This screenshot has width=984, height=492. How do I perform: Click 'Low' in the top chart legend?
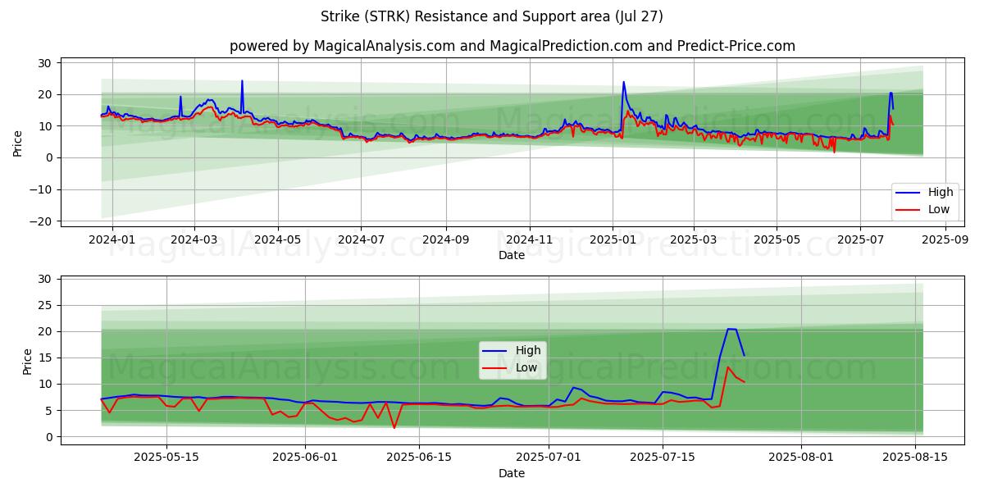(x=939, y=210)
